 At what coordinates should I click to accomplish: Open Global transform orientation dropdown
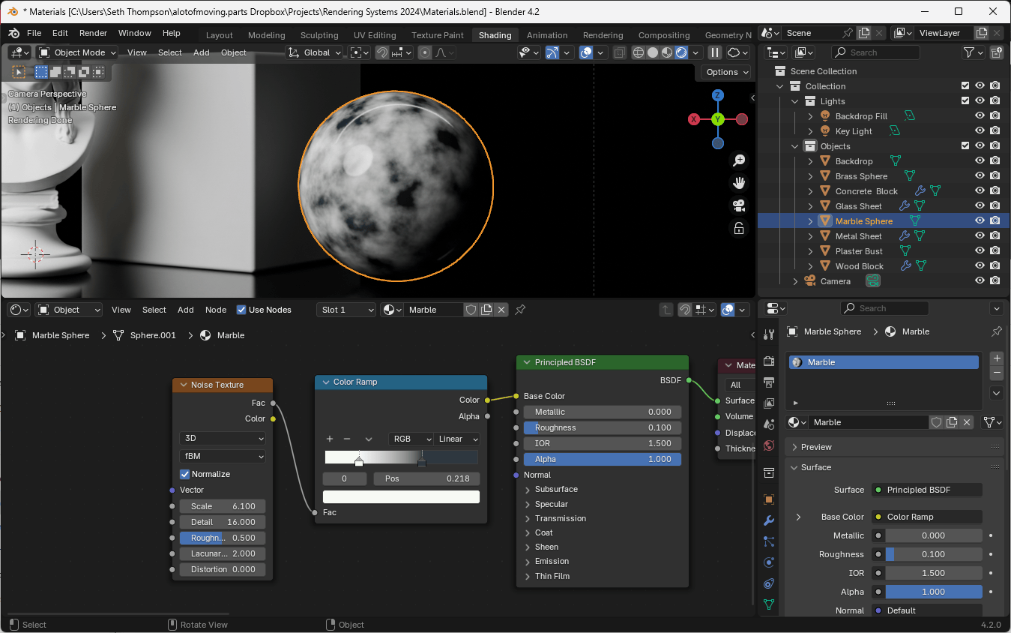(316, 52)
